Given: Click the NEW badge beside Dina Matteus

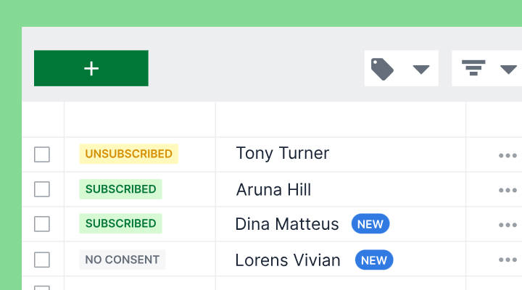Looking at the screenshot, I should pos(370,224).
